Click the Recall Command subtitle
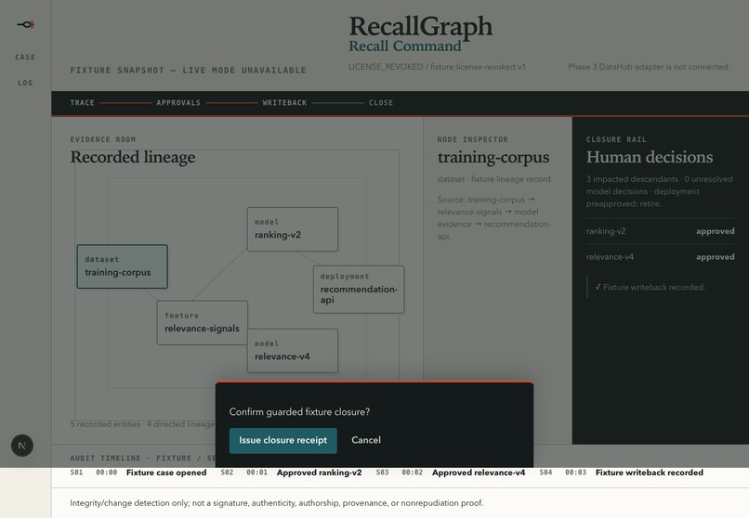This screenshot has width=749, height=518. coord(405,46)
